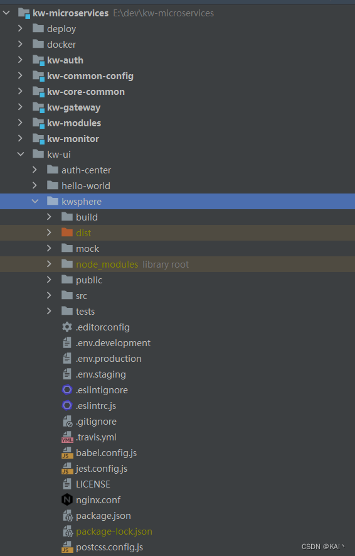Click the package.json file icon
Viewport: 355px width, 556px height.
[x=67, y=516]
